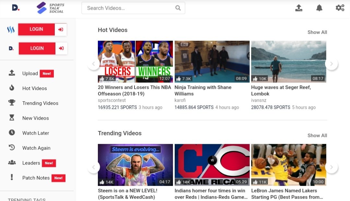Open title Huge waves at Seger Reef, Lombok
The height and width of the screenshot is (201, 350).
(x=281, y=90)
